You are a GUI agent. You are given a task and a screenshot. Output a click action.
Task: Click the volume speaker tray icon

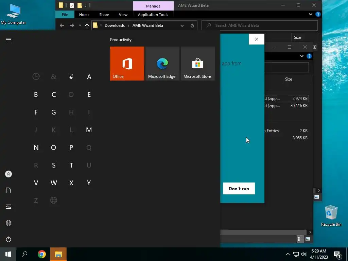coord(304,254)
